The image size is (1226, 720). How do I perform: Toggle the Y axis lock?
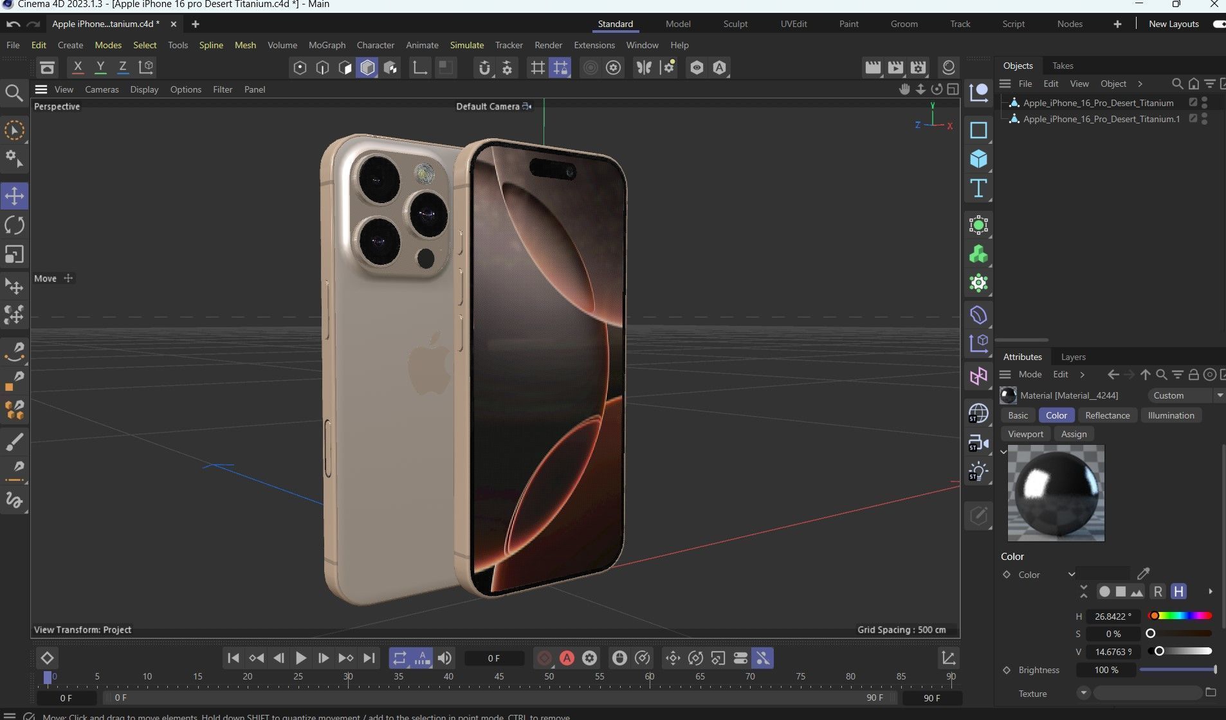click(100, 67)
